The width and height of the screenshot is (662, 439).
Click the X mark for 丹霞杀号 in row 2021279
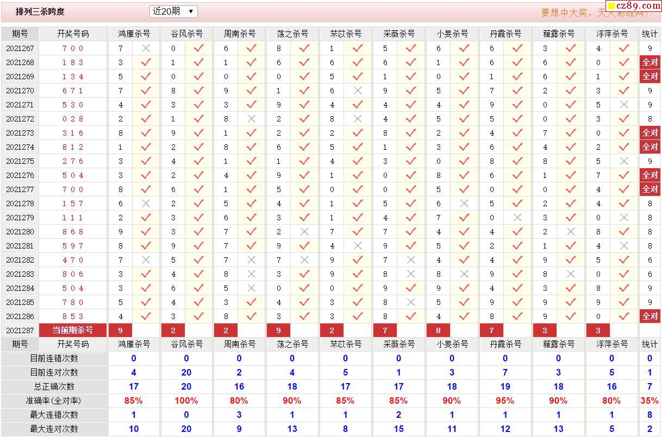point(517,218)
